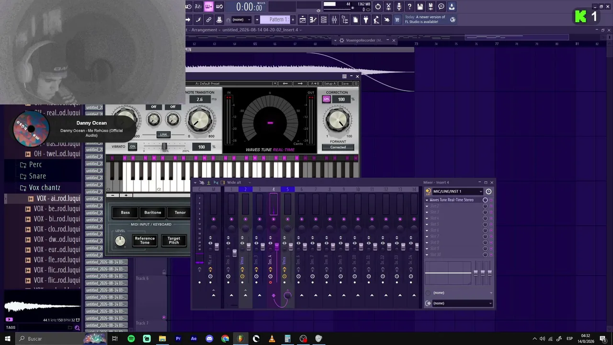
Task: Select mixer track 5 header
Action: coord(287,189)
